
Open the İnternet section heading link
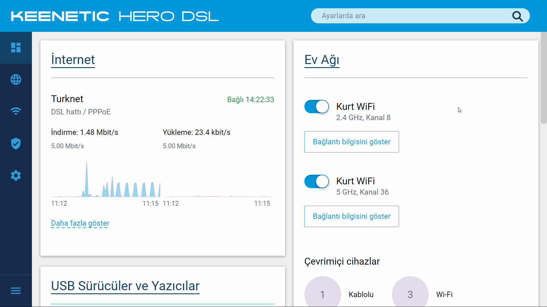pyautogui.click(x=73, y=60)
